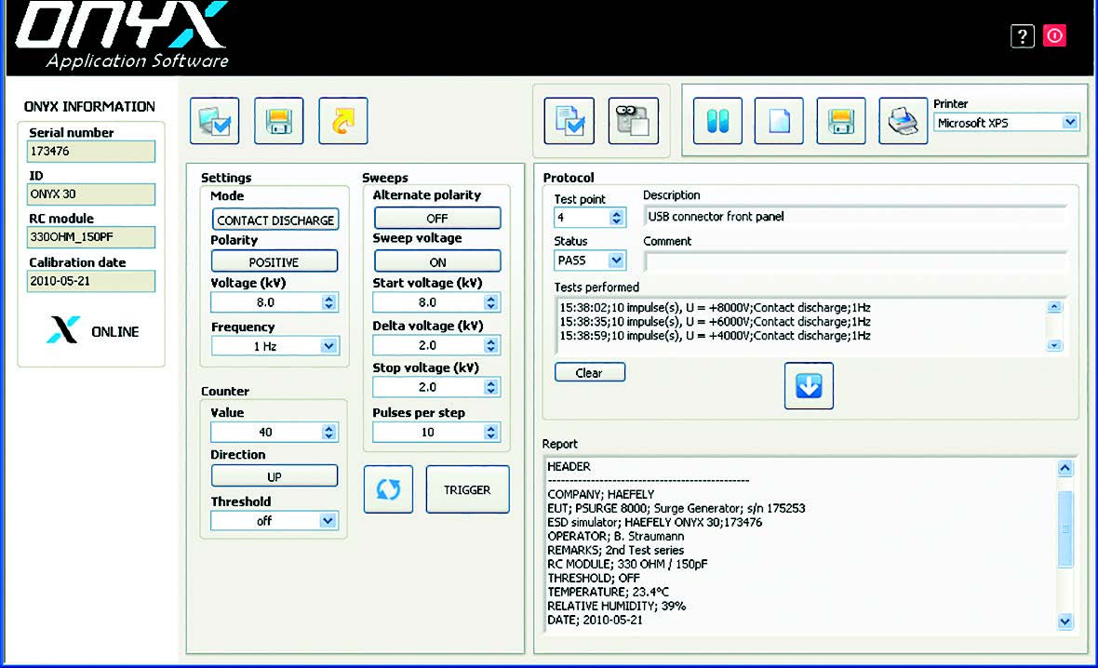This screenshot has width=1098, height=668.
Task: Open the Frequency 1 Hz dropdown
Action: coord(328,346)
